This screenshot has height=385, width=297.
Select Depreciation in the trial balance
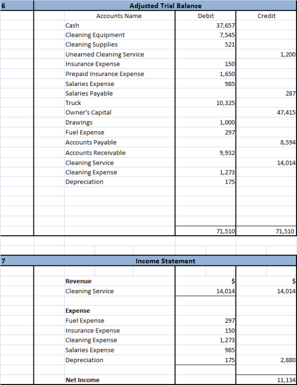[x=120, y=182]
